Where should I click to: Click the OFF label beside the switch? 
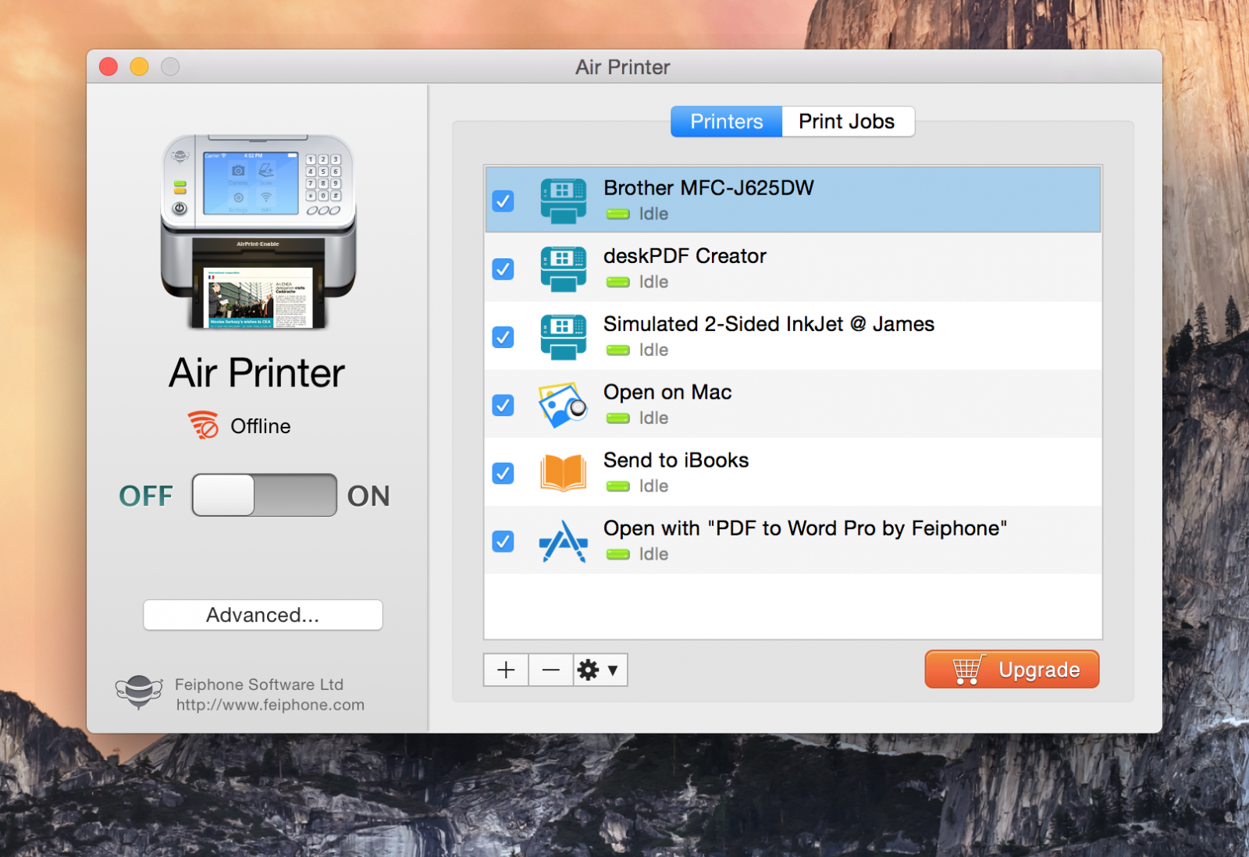pos(146,496)
